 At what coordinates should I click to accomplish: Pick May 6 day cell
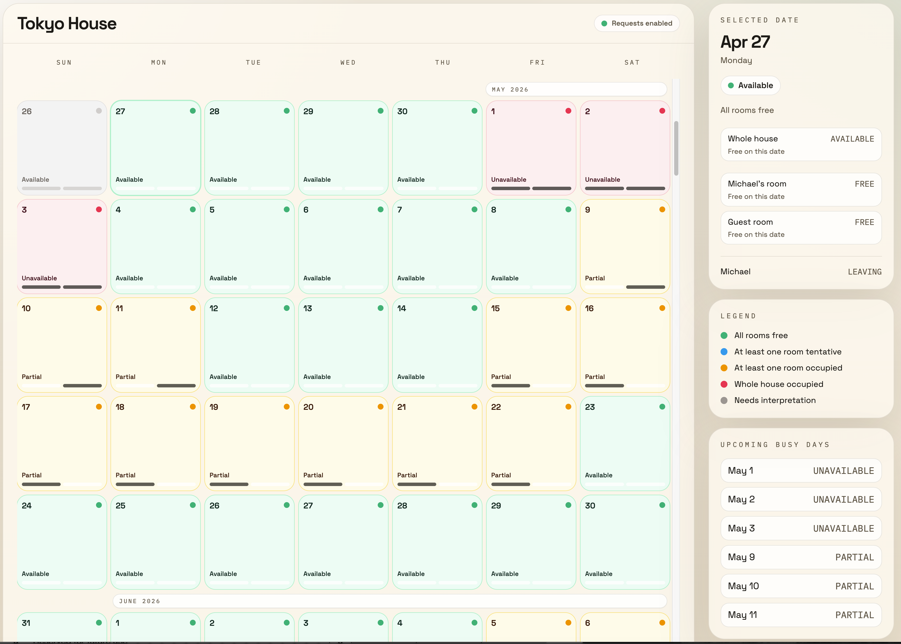coord(343,246)
